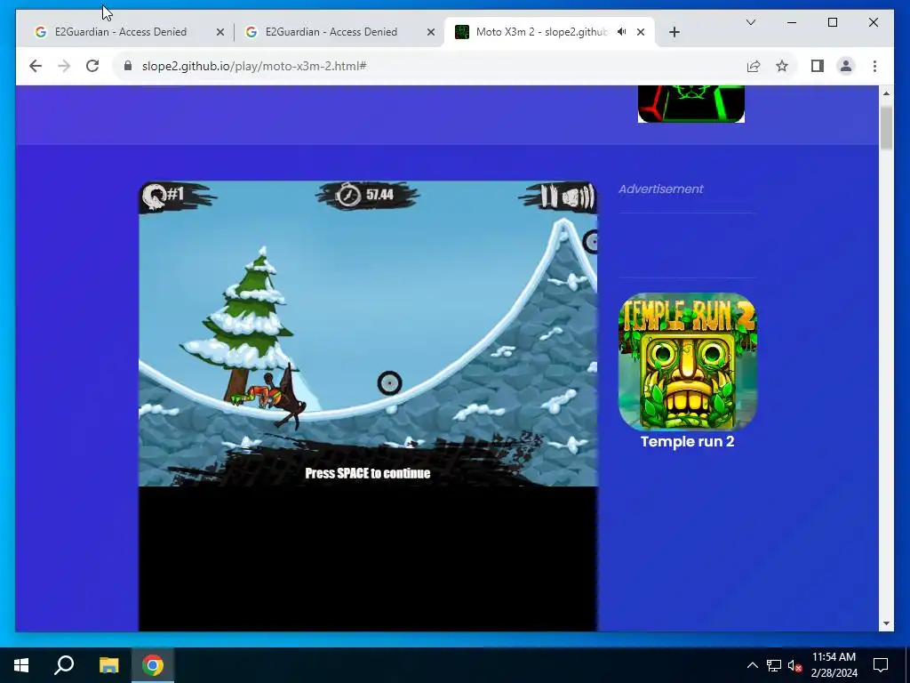
Task: Switch to the second E2Guardian - Access Denied tab
Action: 331,32
